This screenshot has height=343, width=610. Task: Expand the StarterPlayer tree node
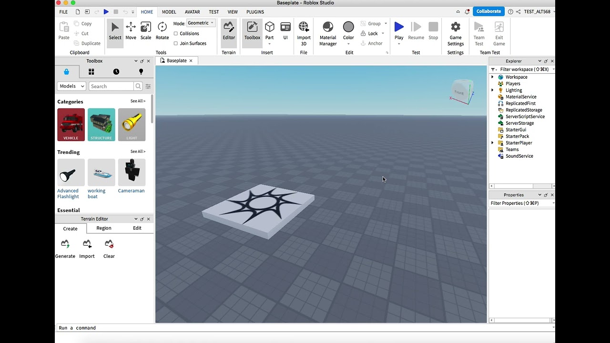[492, 143]
